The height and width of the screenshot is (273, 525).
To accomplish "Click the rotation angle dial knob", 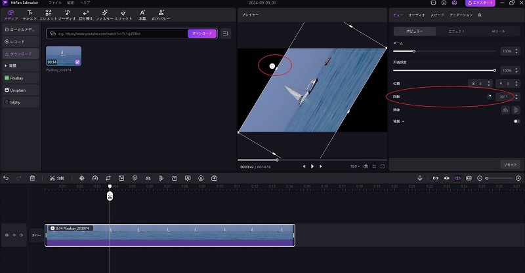I will [490, 97].
